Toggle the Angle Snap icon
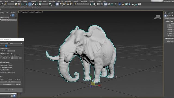 [x=64, y=4]
